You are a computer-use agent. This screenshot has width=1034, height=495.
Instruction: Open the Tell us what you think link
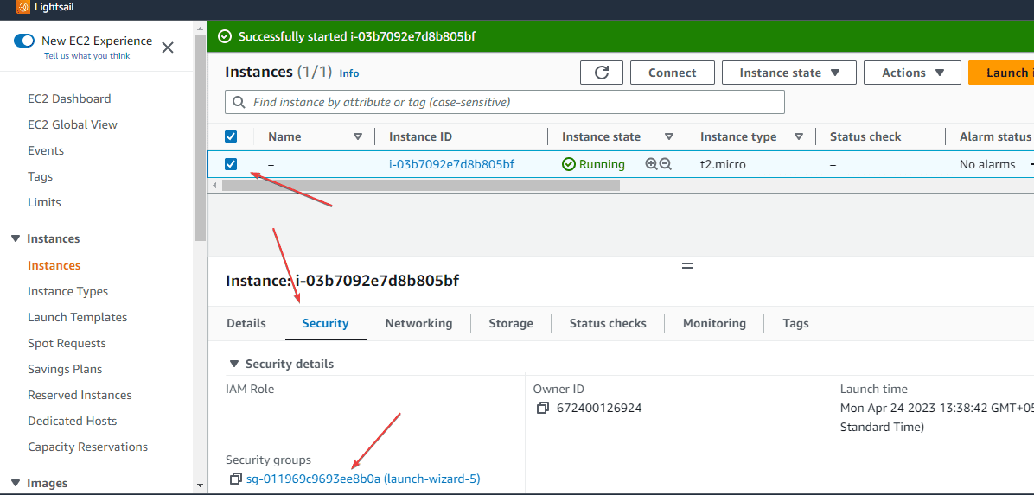87,56
